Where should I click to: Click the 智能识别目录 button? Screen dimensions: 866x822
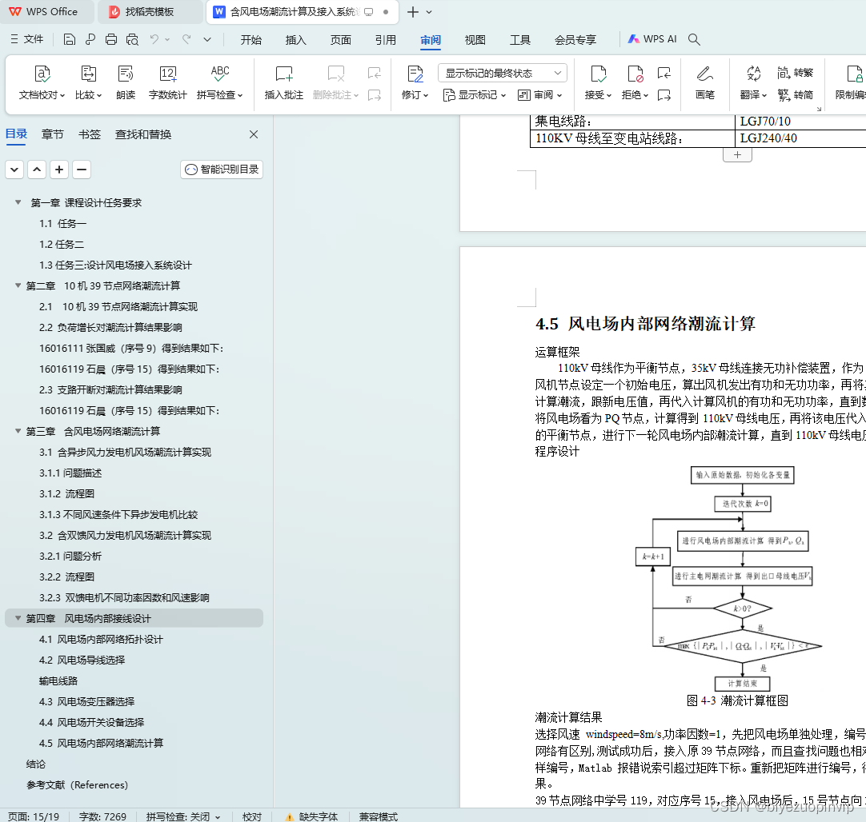(x=222, y=170)
